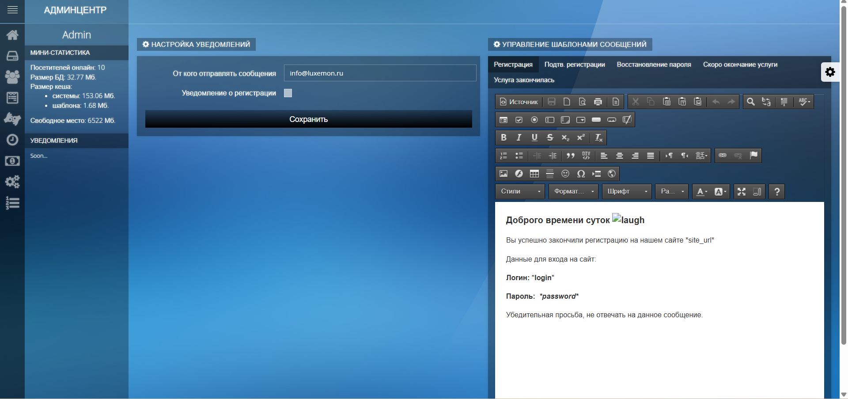The height and width of the screenshot is (399, 848).
Task: Click the print icon in editor toolbar
Action: coord(598,102)
